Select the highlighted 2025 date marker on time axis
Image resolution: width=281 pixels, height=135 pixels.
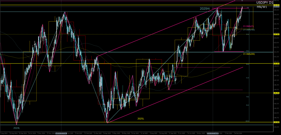pyautogui.click(x=62, y=133)
